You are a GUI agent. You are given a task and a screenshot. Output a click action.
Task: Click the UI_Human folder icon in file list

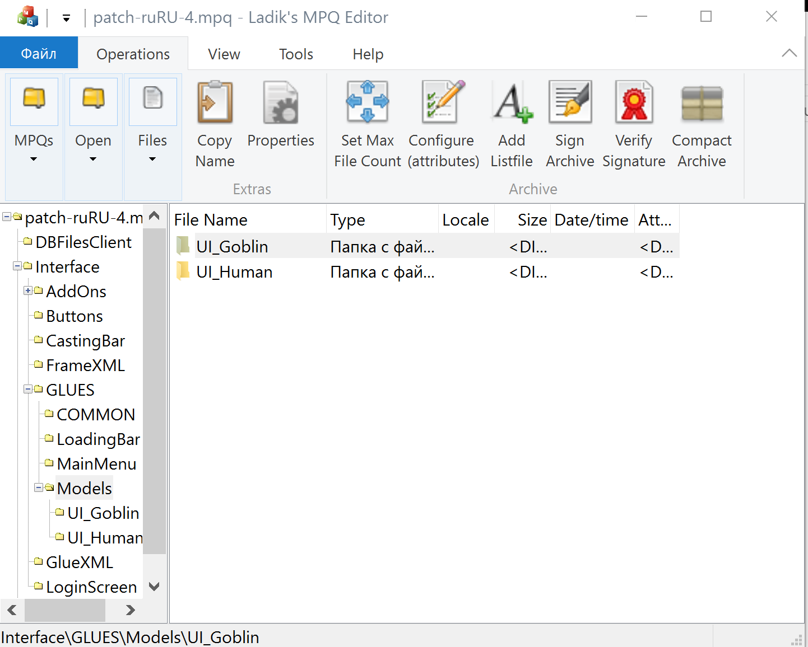tap(183, 271)
